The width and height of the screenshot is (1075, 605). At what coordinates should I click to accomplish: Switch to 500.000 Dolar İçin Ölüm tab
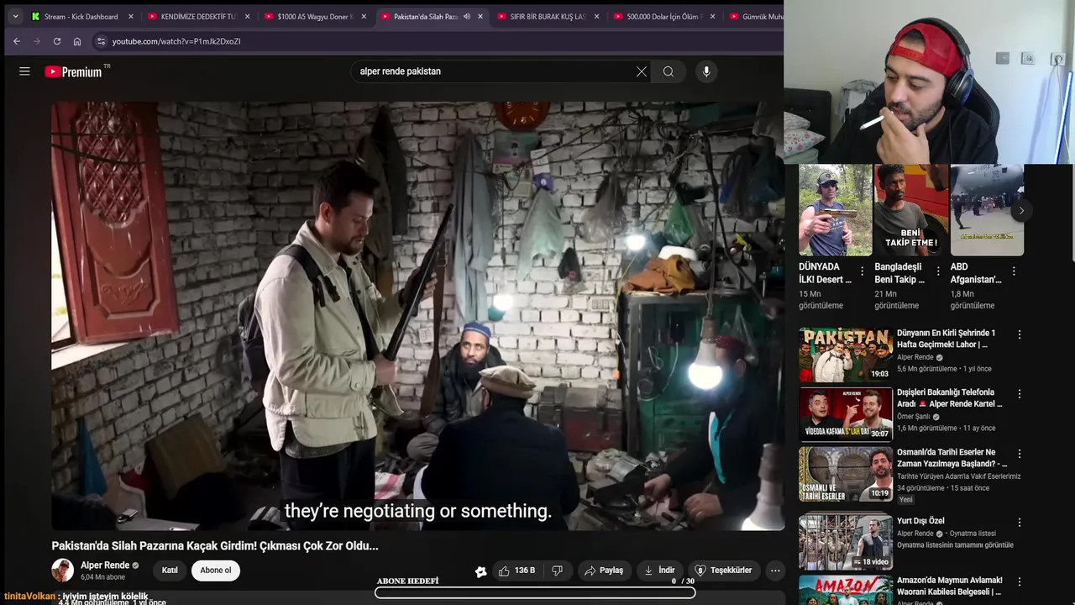point(663,17)
